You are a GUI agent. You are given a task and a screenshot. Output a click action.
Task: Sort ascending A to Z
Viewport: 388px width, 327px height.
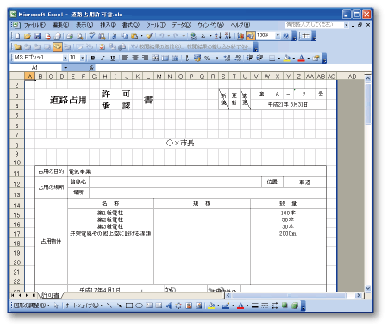click(218, 36)
